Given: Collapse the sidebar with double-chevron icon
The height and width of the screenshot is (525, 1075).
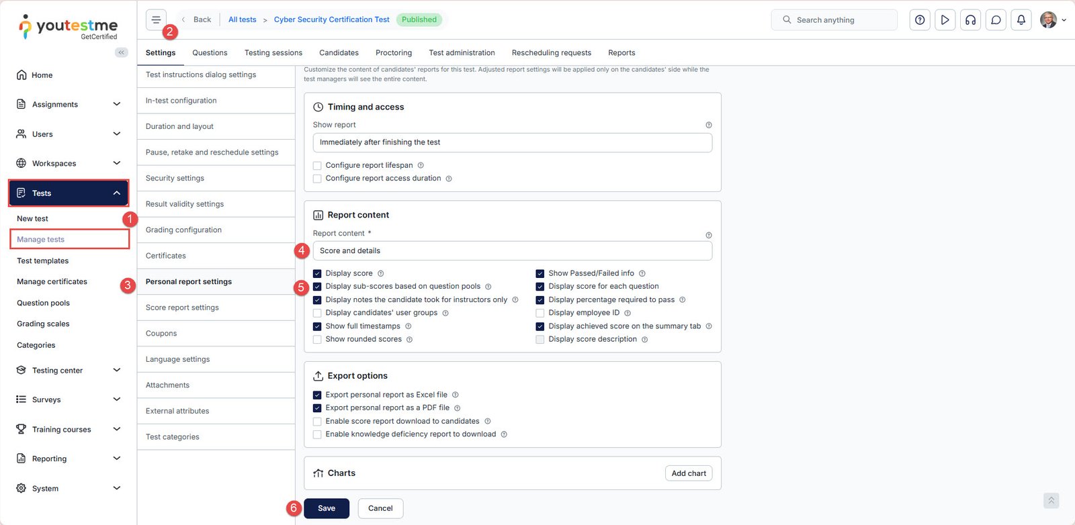Looking at the screenshot, I should click(121, 52).
